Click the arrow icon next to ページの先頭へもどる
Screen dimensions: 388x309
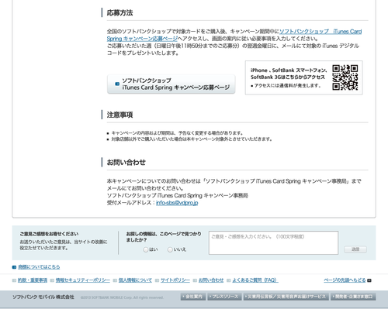[x=369, y=280]
